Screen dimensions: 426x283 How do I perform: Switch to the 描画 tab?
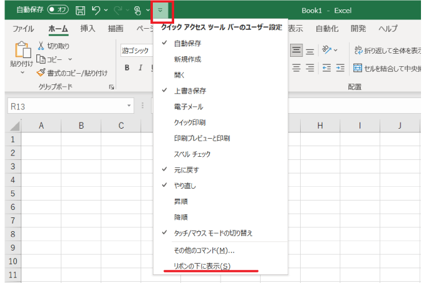[115, 29]
